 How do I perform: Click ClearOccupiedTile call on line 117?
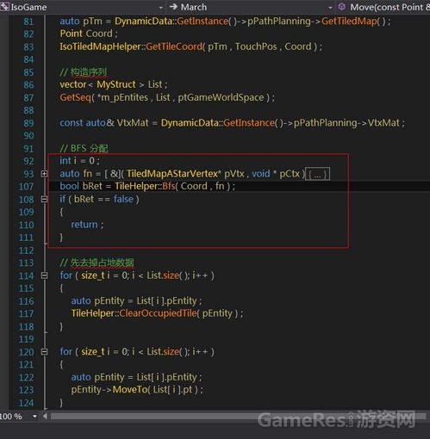[x=158, y=313]
